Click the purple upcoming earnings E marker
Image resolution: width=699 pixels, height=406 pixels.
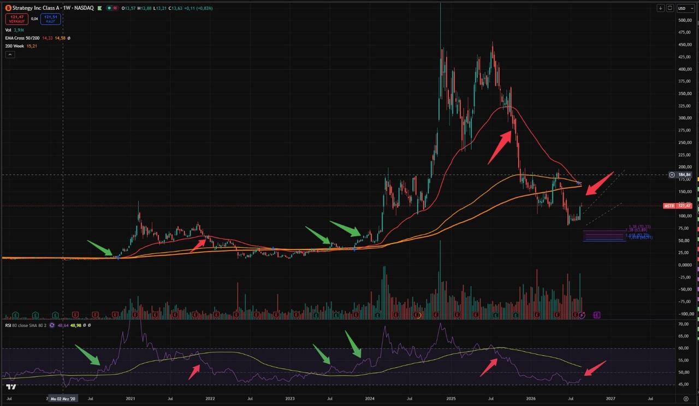tap(596, 315)
